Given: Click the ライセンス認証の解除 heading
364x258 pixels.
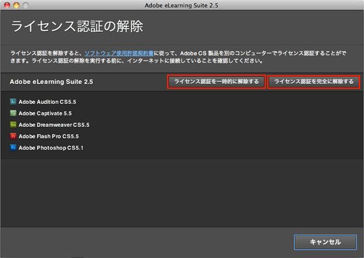Looking at the screenshot, I should click(77, 26).
